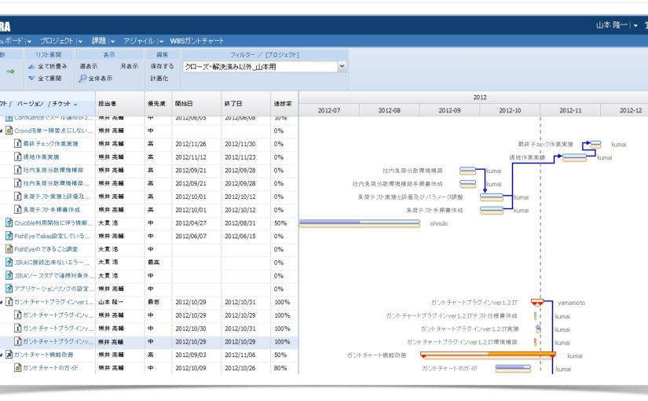This screenshot has width=648, height=401.
Task: Click the 保存する save button
Action: pyautogui.click(x=162, y=66)
